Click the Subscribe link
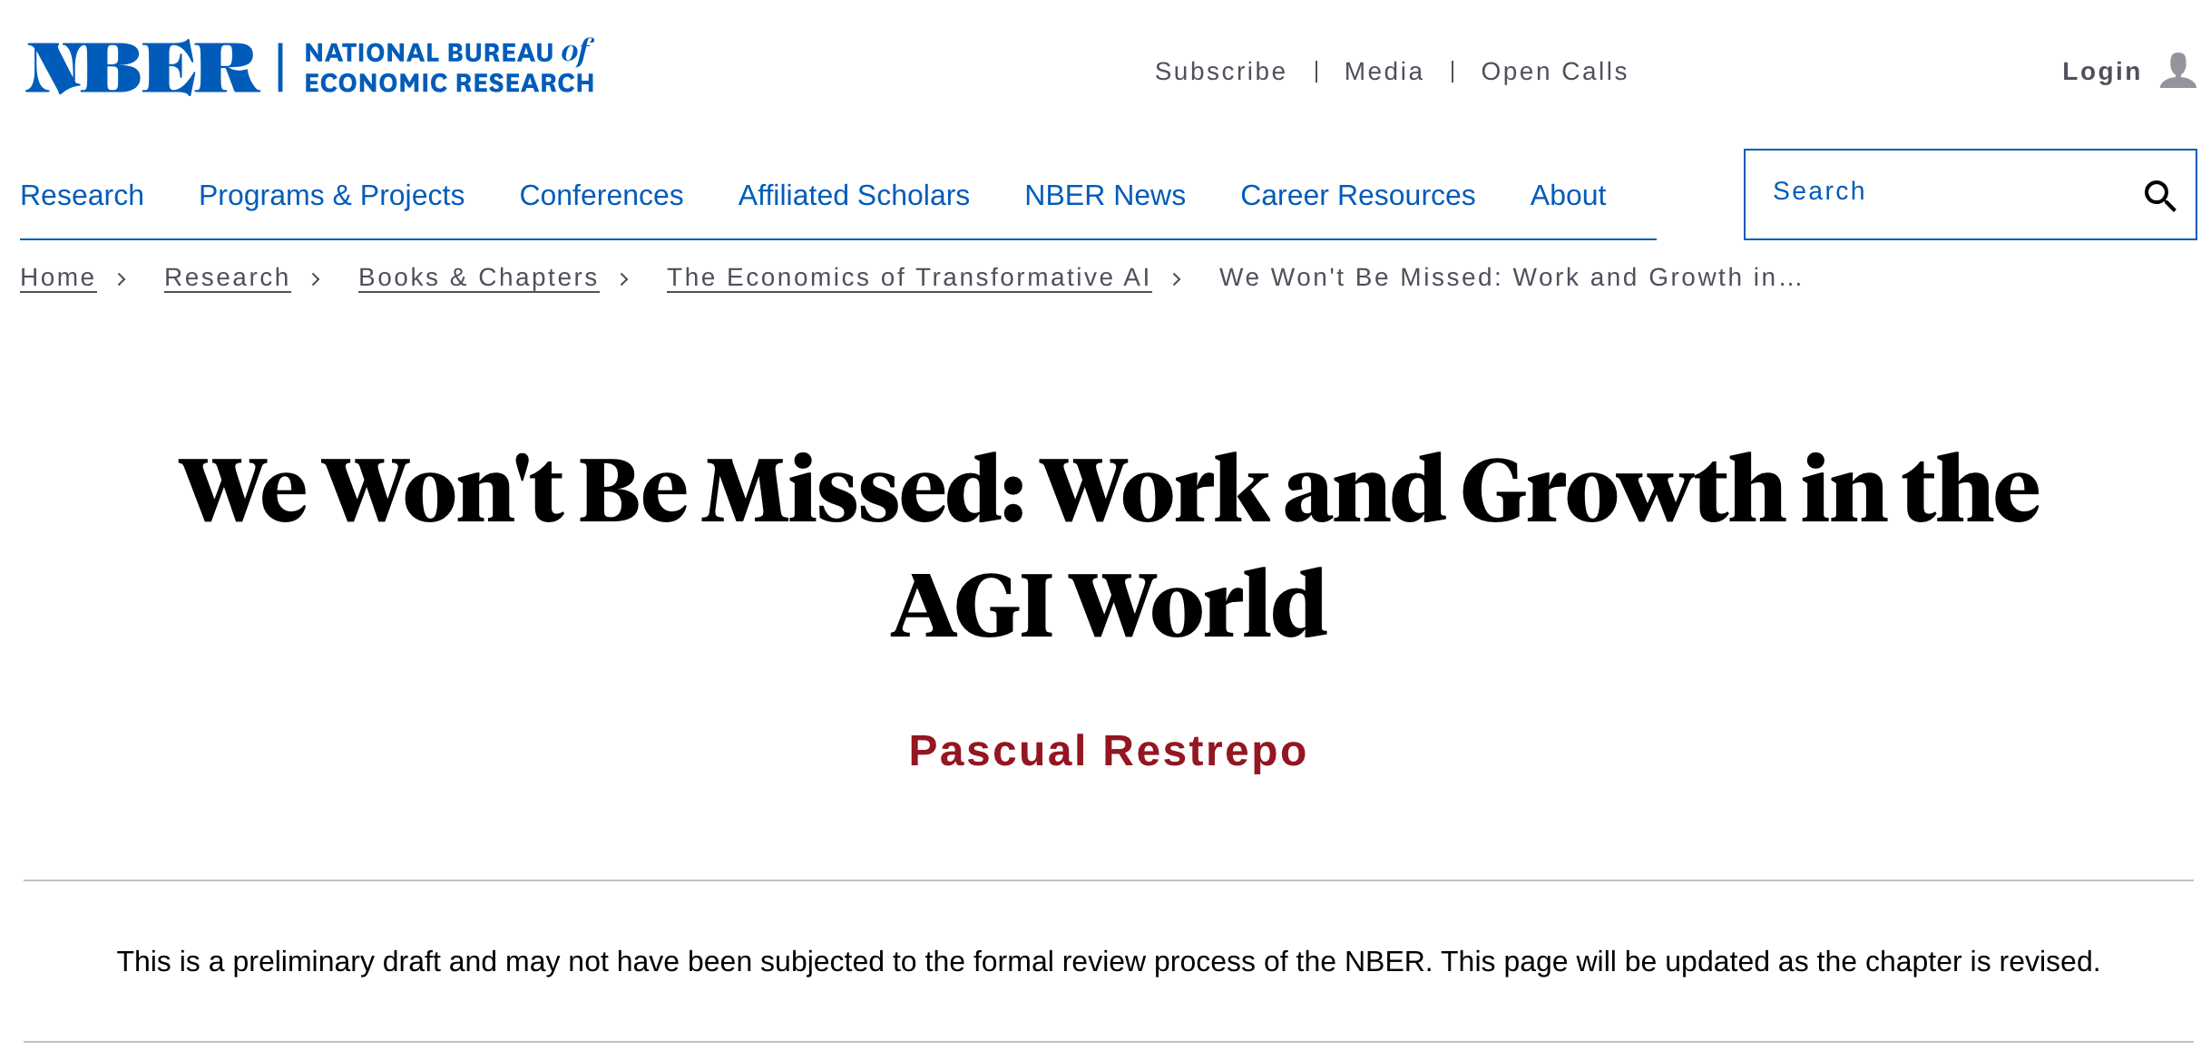The image size is (2201, 1050). pos(1220,72)
